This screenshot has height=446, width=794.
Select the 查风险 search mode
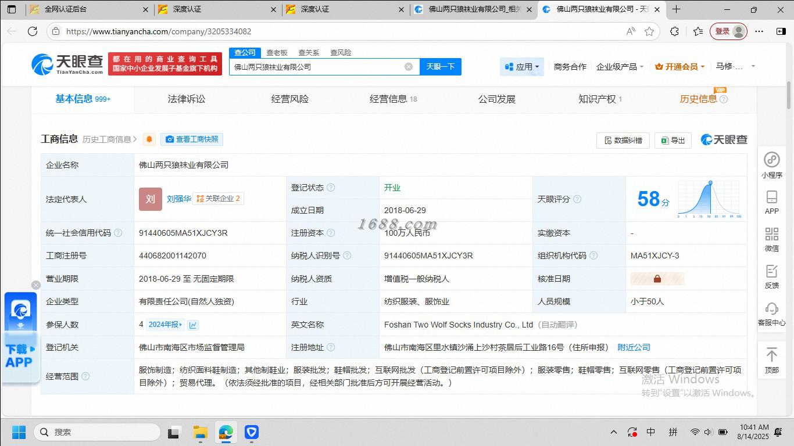pos(341,53)
